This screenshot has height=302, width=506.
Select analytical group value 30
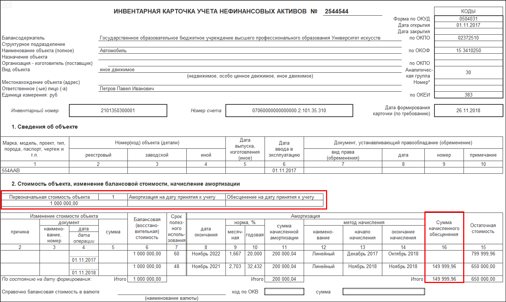tap(468, 73)
